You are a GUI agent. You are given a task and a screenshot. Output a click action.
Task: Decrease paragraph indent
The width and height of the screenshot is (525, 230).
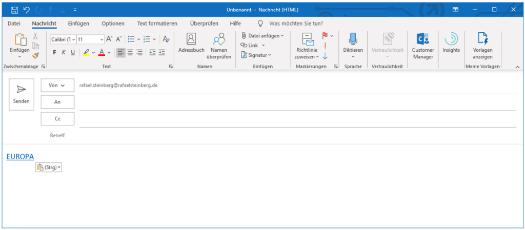tap(152, 52)
